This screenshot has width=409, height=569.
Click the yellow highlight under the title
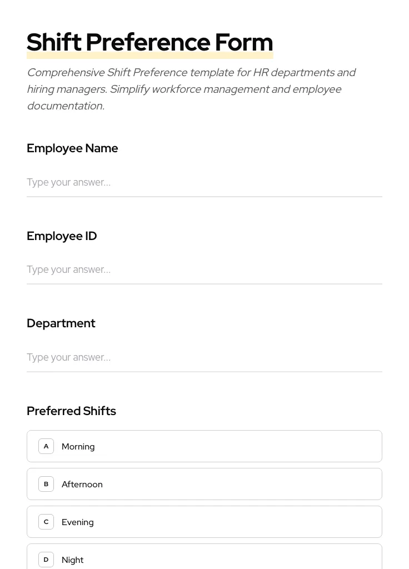[149, 54]
